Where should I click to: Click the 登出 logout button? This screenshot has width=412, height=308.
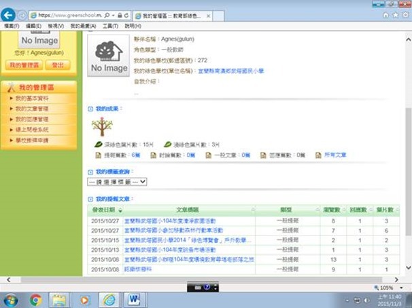(x=58, y=64)
